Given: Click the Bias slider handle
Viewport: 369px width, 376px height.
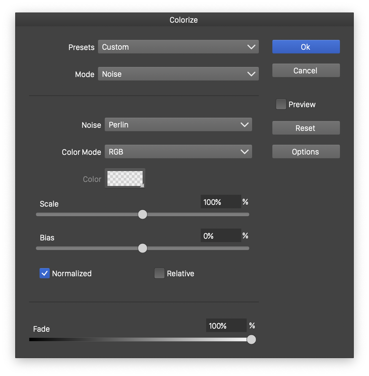Looking at the screenshot, I should tap(143, 248).
